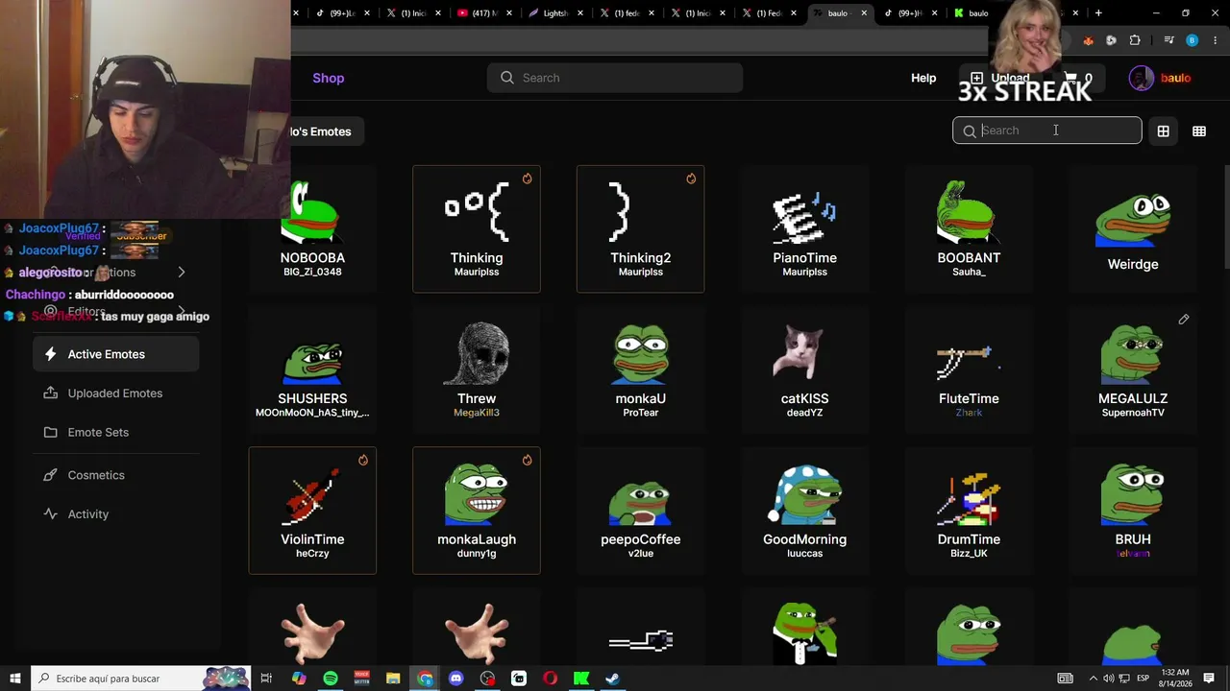Click the Windows taskbar search box

(140, 679)
